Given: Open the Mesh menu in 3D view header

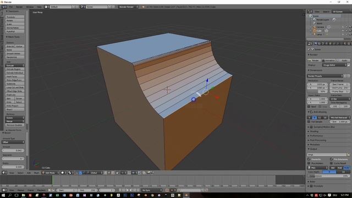Looking at the screenshot, I should (36, 173).
